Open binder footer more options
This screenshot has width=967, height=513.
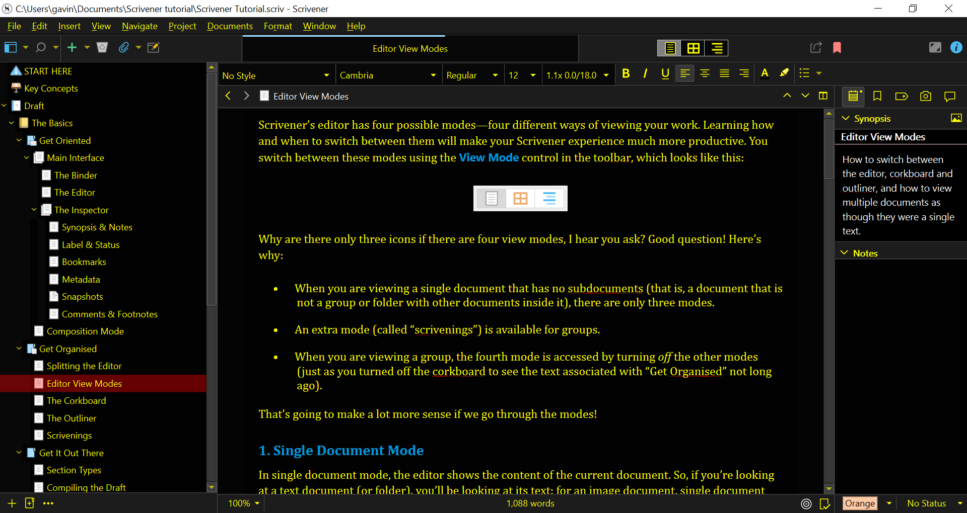pyautogui.click(x=48, y=503)
